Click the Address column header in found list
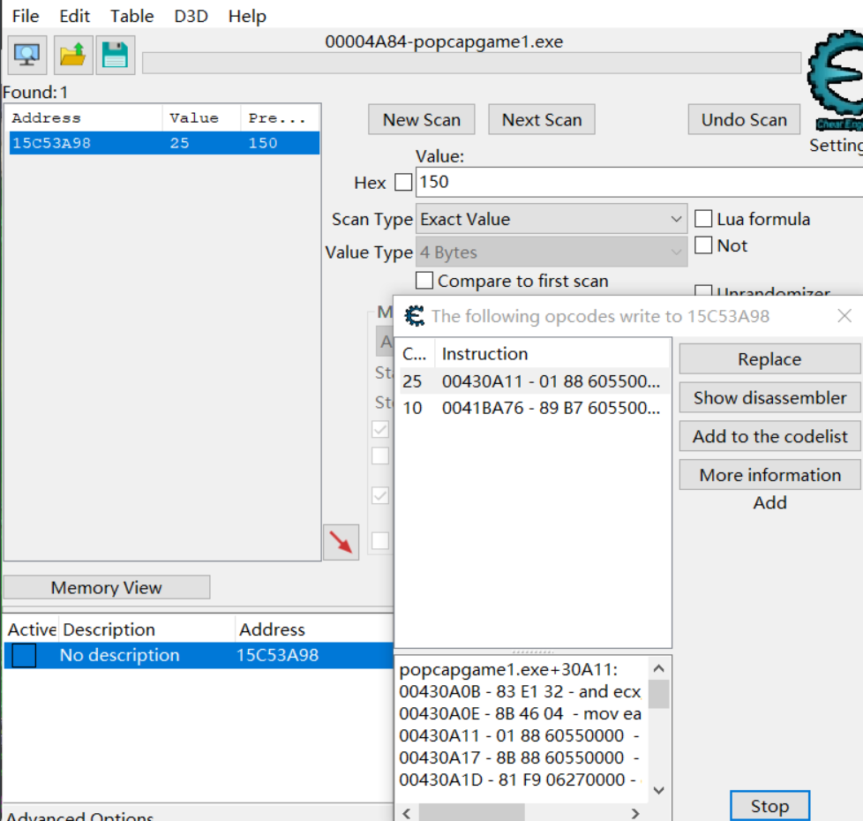863x821 pixels. pyautogui.click(x=86, y=117)
